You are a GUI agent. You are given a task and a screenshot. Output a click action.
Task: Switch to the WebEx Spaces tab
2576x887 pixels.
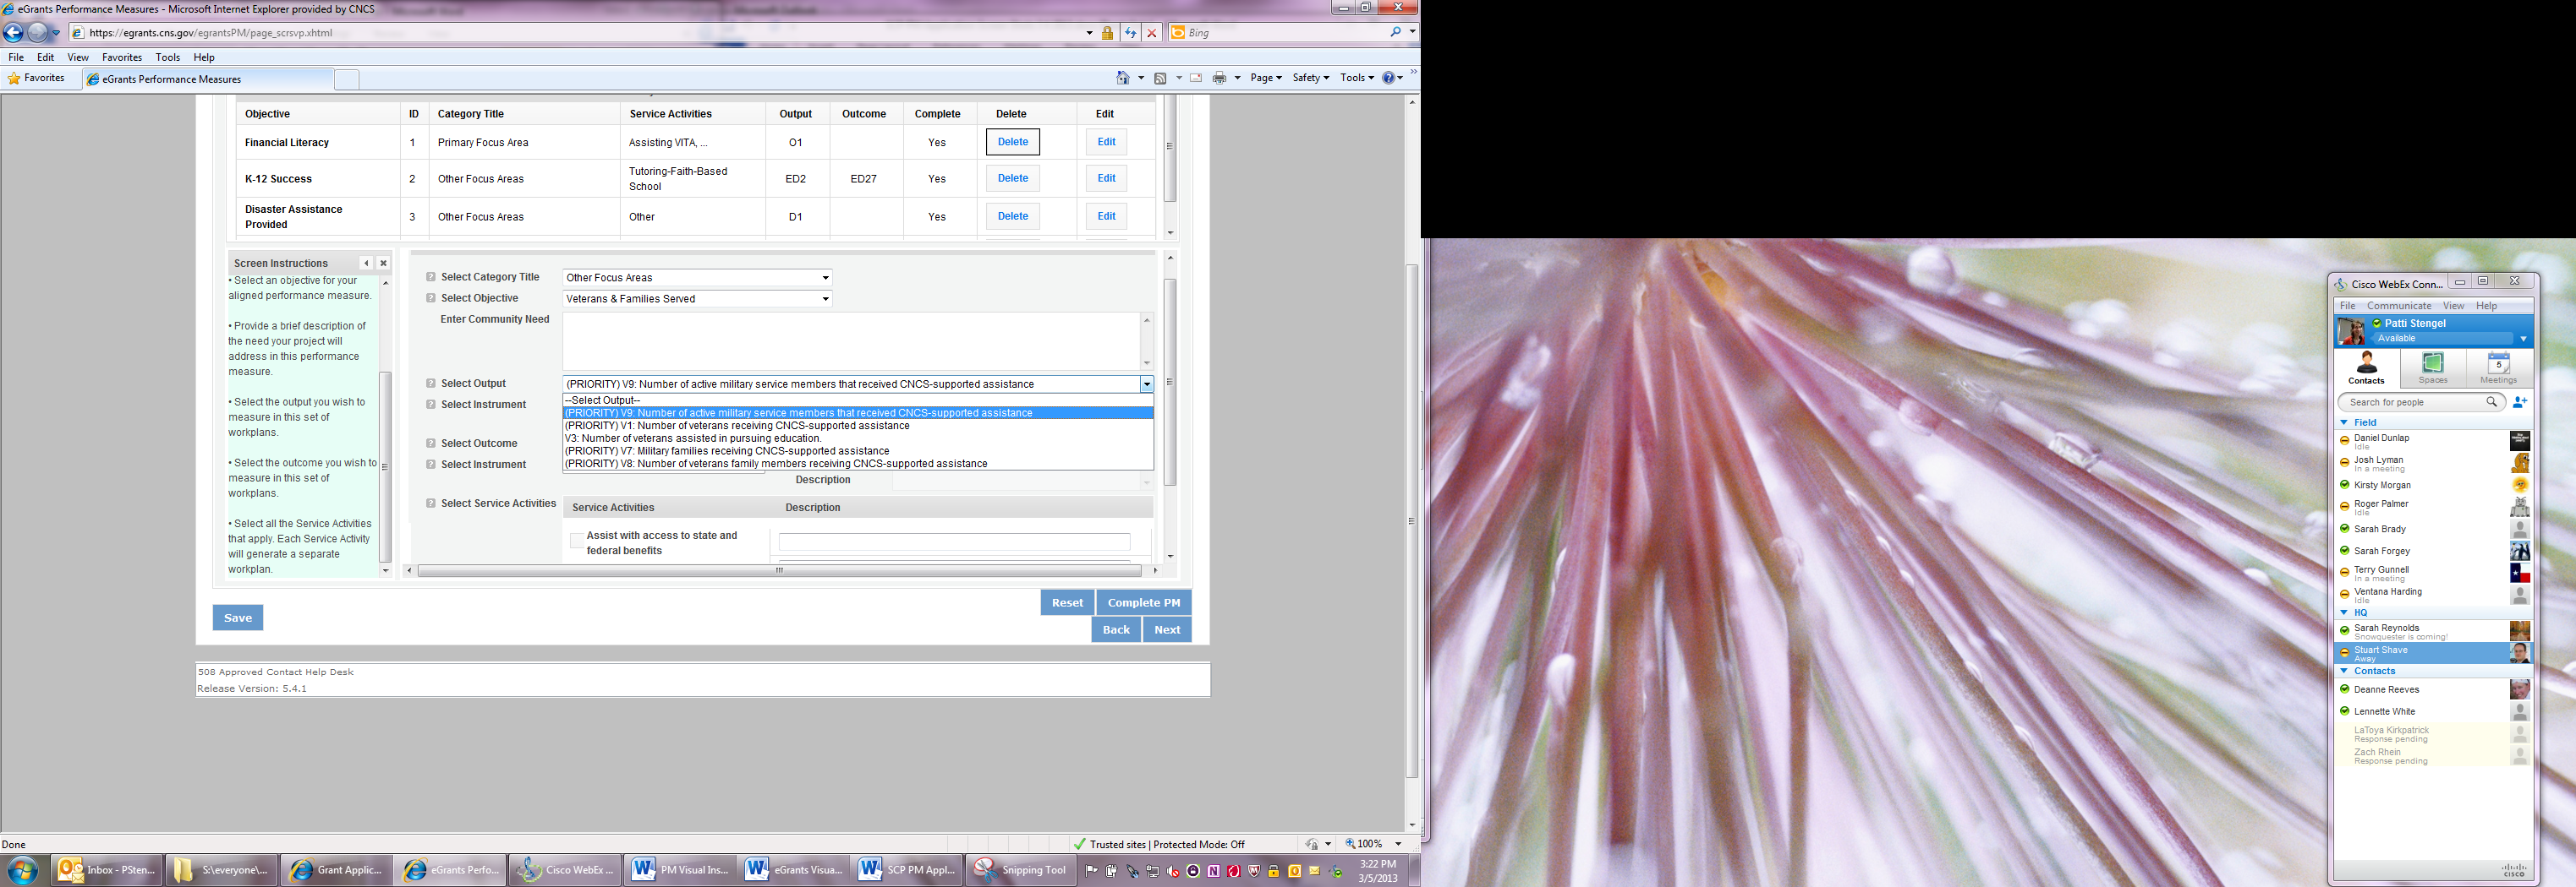pos(2432,367)
